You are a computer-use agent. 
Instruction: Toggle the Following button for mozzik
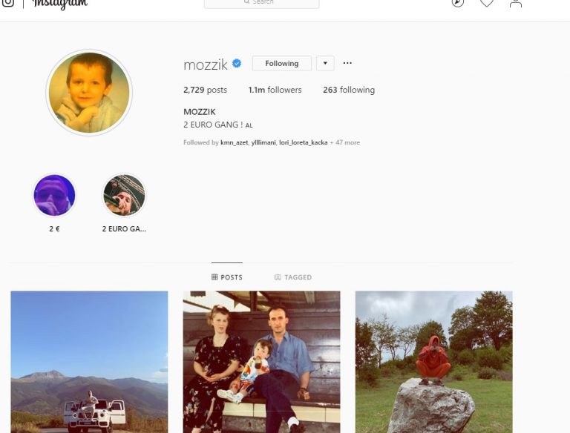point(282,63)
